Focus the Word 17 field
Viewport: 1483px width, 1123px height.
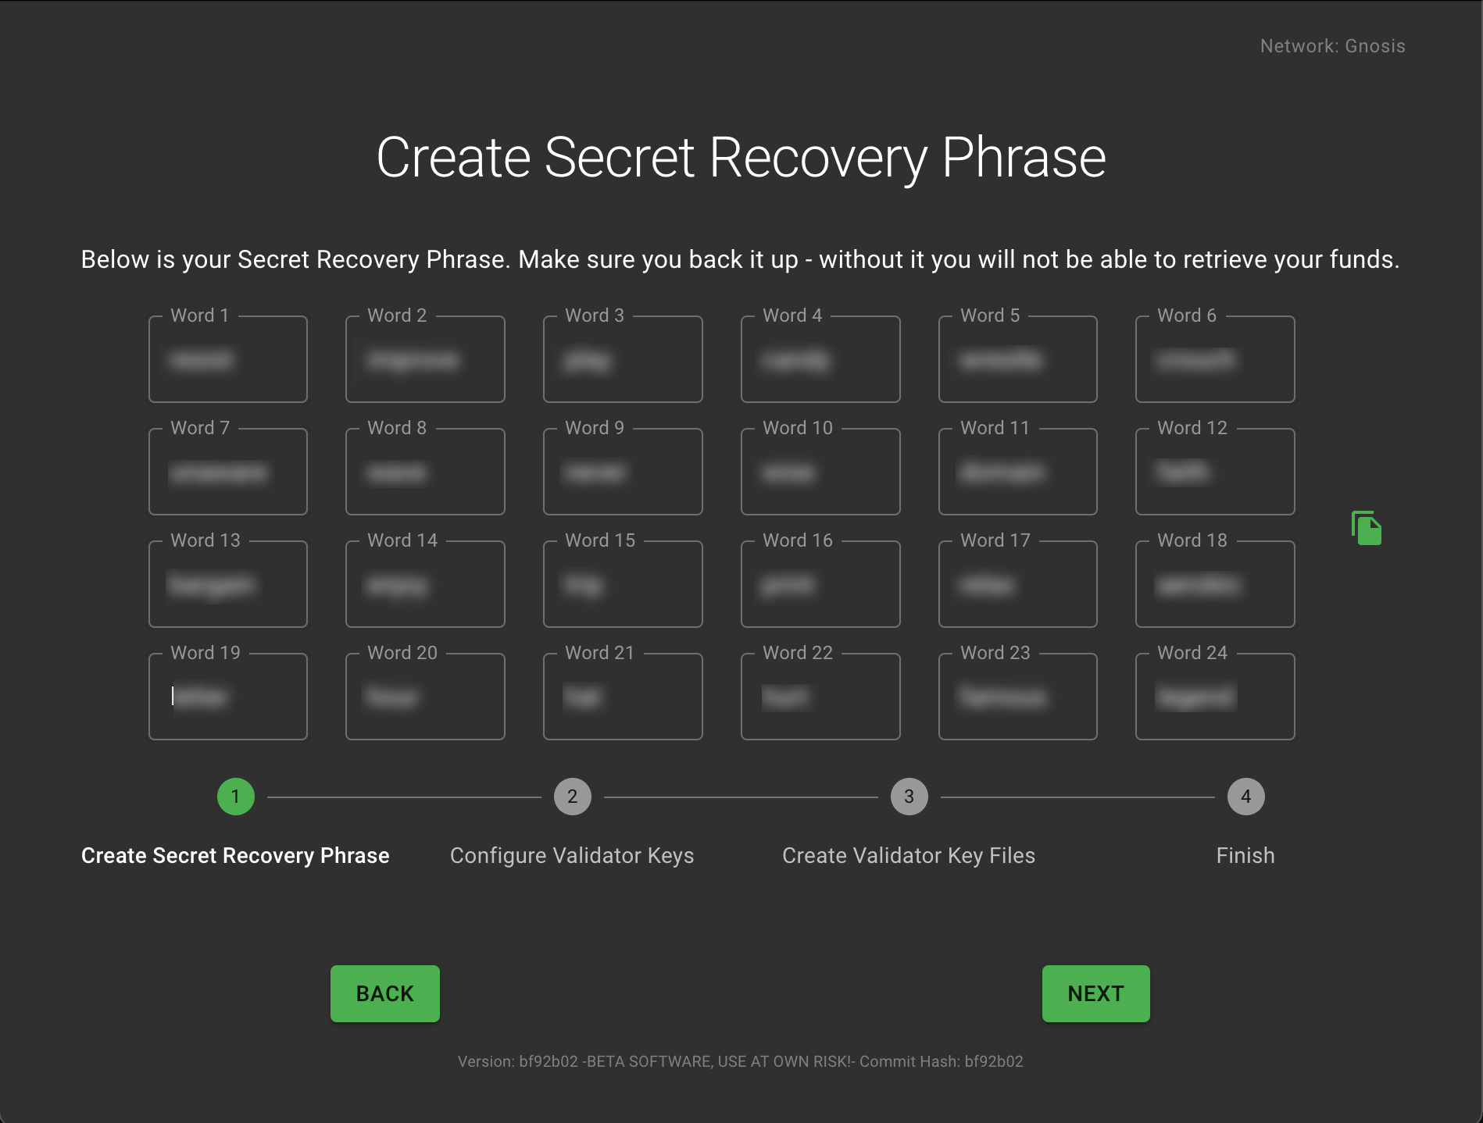click(1017, 585)
